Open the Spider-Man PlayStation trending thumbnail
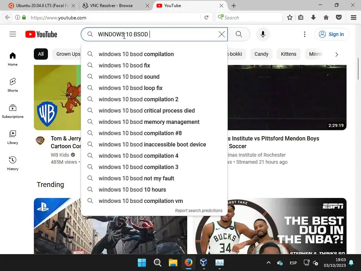Screen dimensions: 361x271 click(x=110, y=235)
